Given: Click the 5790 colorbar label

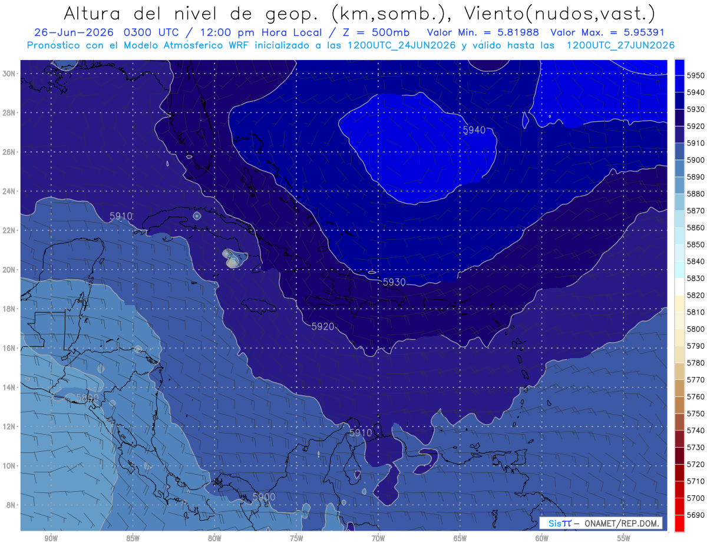Looking at the screenshot, I should (696, 346).
